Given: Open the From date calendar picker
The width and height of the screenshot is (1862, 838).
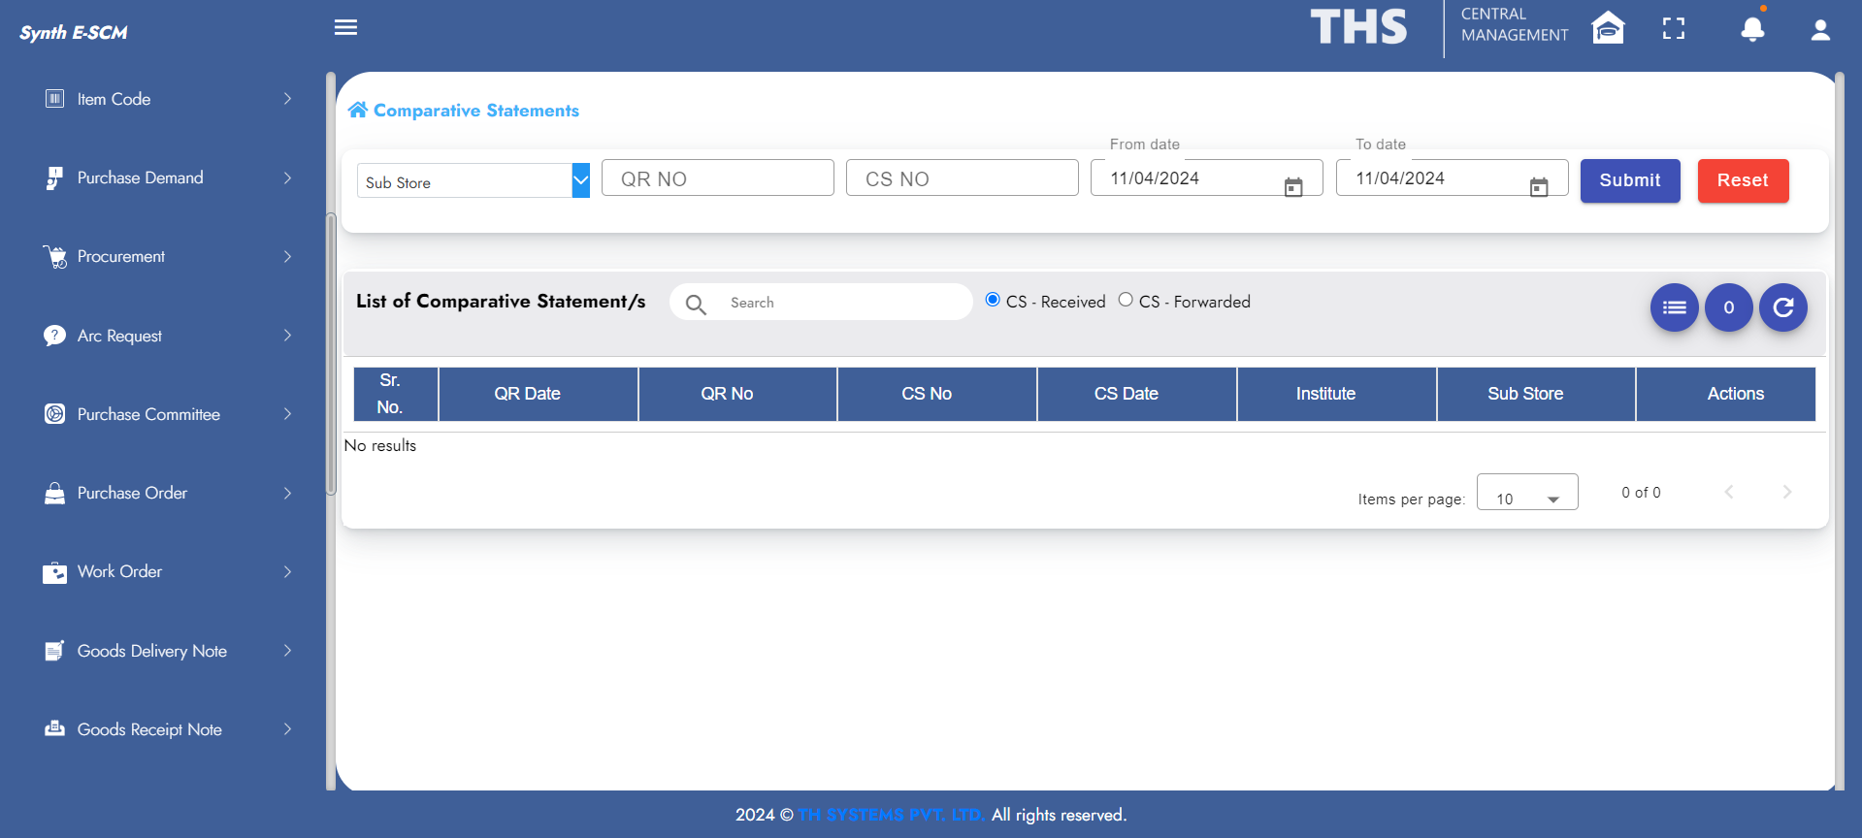Looking at the screenshot, I should [1292, 186].
